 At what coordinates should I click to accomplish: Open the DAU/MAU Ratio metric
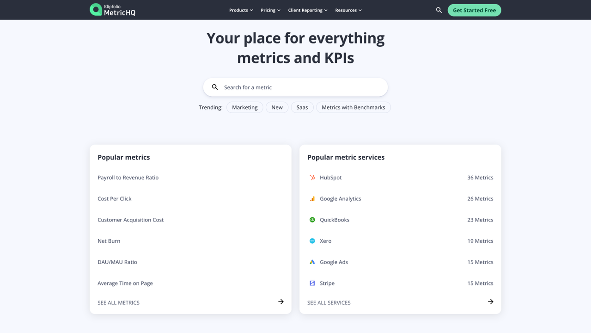coord(117,262)
